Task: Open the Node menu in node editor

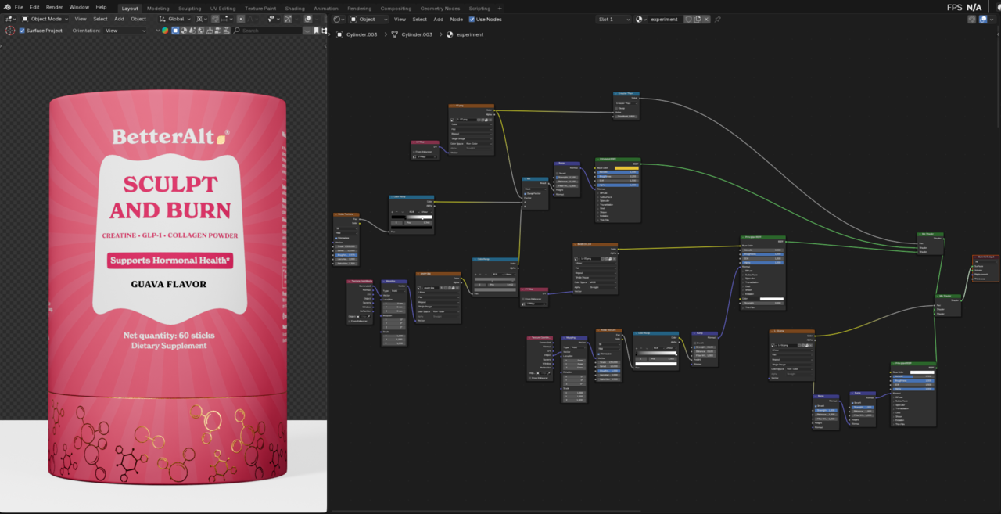Action: [456, 19]
